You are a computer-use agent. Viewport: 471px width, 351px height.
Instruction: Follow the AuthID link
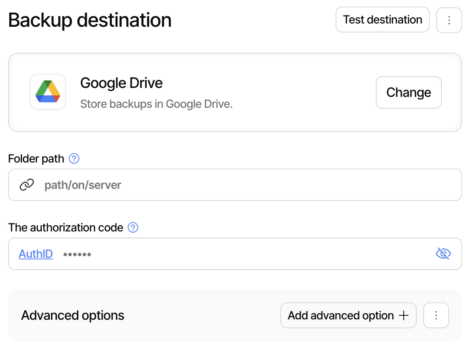(x=36, y=254)
